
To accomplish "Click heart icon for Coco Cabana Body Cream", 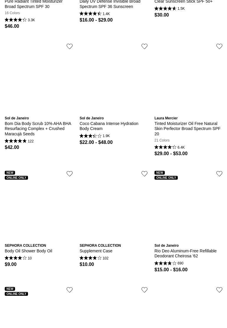I will coord(144,47).
